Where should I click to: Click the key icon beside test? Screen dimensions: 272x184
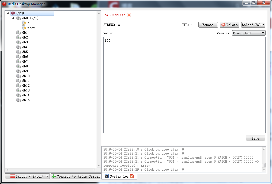[x=24, y=28]
